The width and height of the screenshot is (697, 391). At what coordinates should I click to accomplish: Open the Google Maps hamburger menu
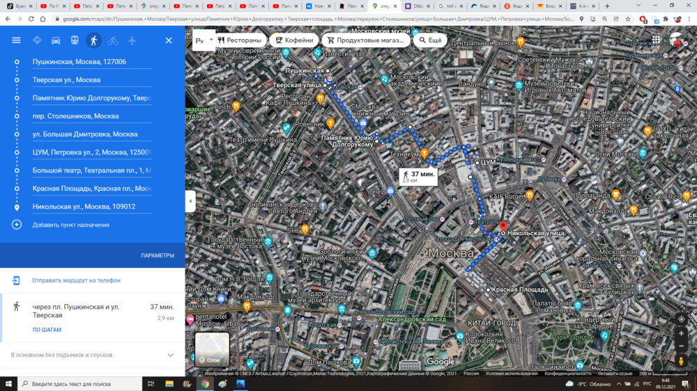[16, 40]
